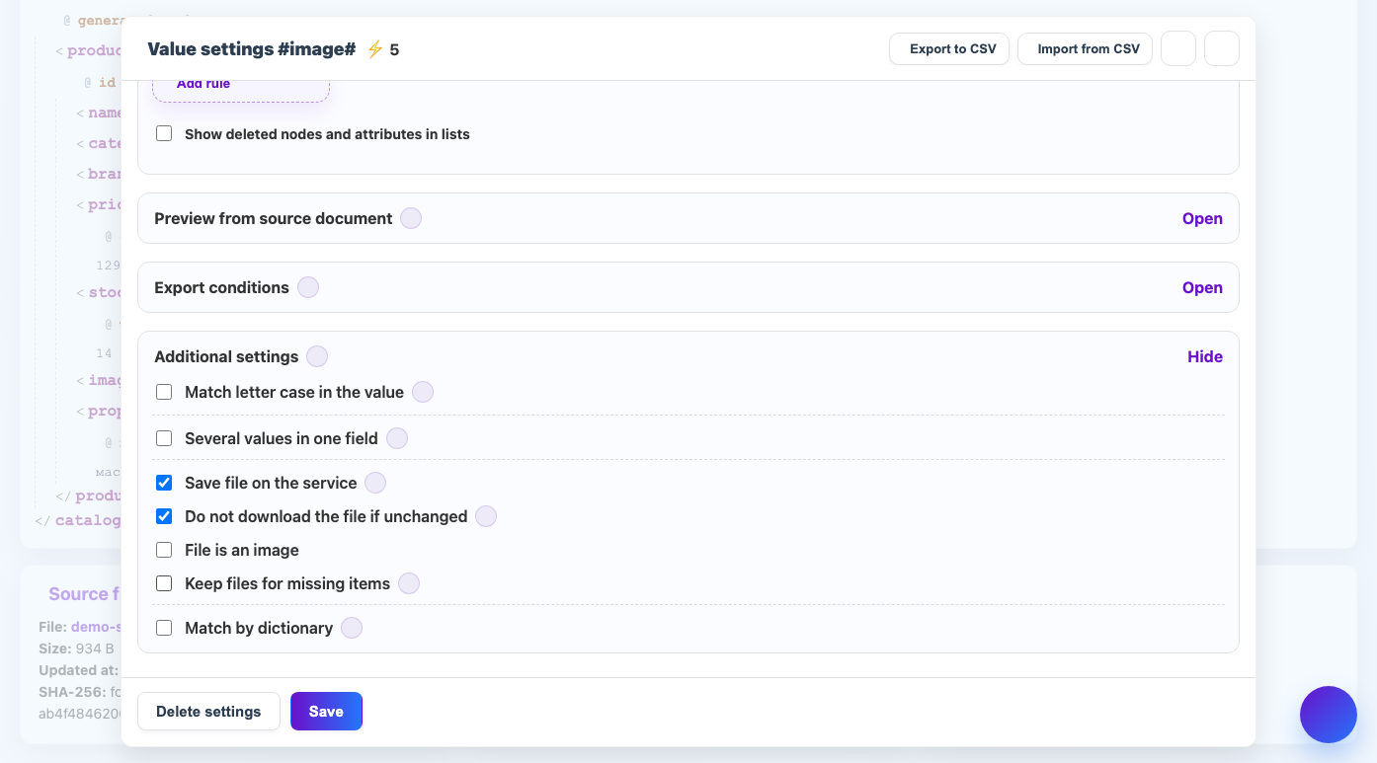Click the 129 value in the background tree
Image resolution: width=1377 pixels, height=763 pixels.
108,265
